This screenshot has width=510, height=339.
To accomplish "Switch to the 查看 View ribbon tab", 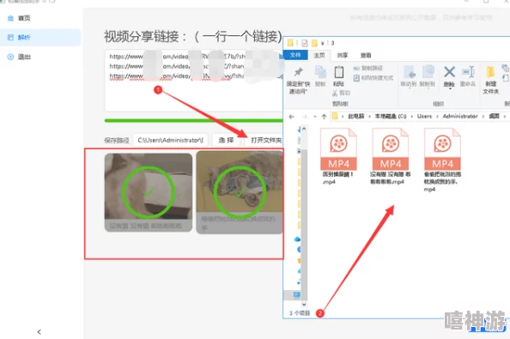I will (366, 55).
